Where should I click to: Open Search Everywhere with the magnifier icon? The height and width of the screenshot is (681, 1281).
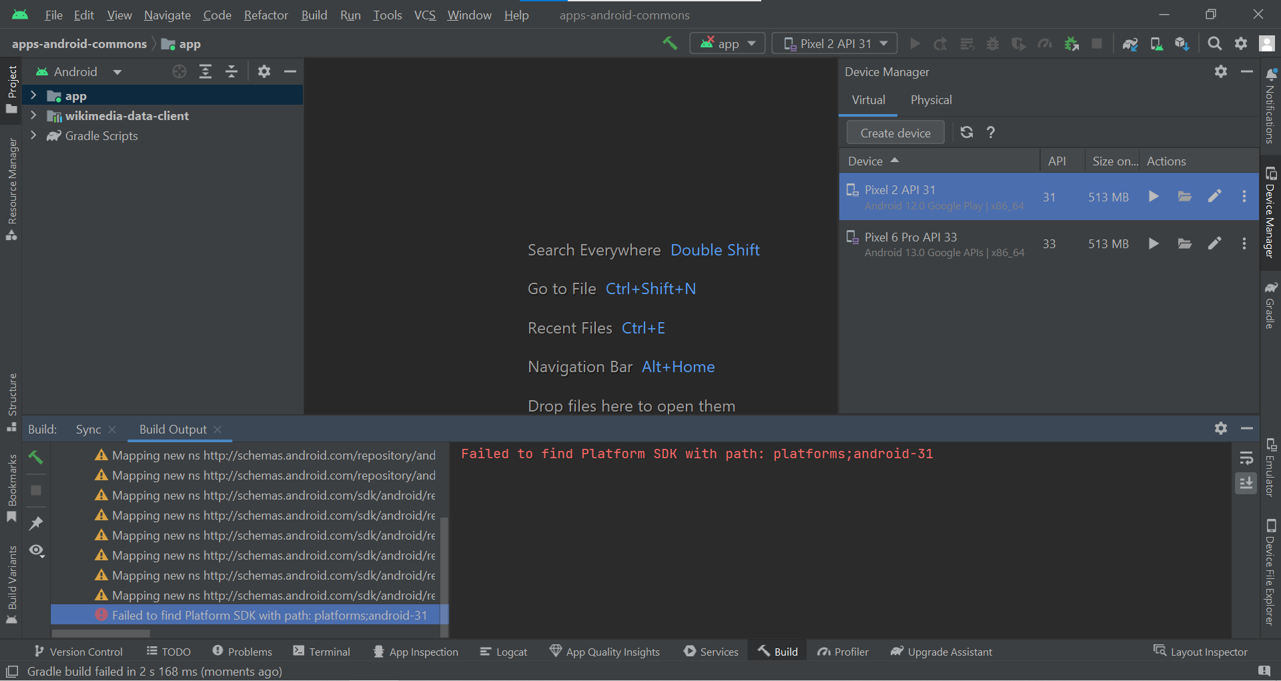click(x=1214, y=43)
